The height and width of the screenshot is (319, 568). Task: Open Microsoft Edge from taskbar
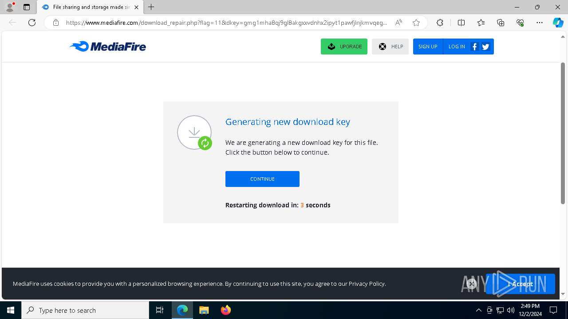click(x=182, y=310)
